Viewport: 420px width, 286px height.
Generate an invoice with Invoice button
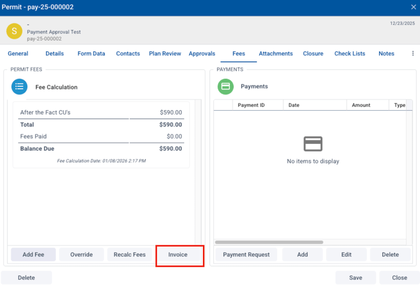point(178,255)
